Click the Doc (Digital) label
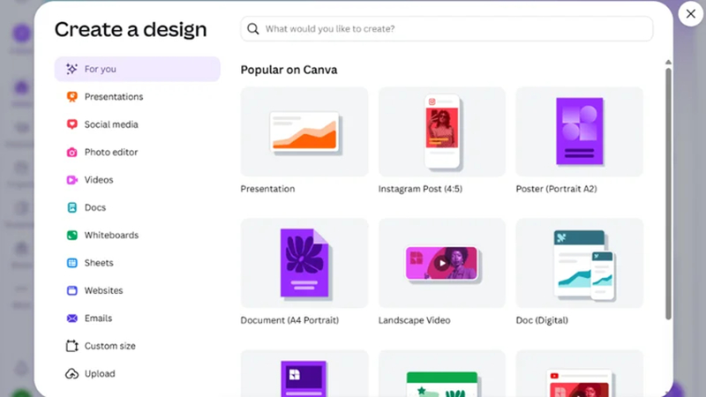 point(542,320)
